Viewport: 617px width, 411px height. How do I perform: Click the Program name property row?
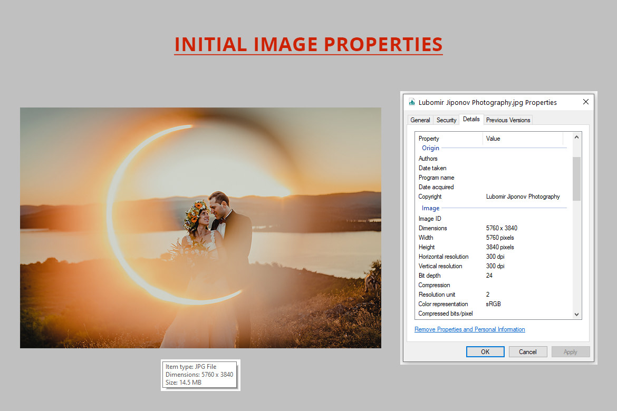coord(492,178)
